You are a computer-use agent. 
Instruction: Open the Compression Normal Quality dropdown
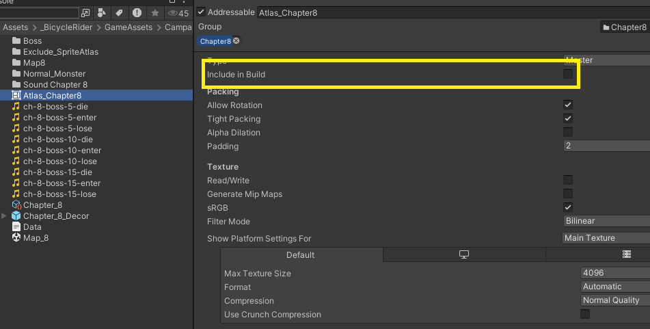pos(615,300)
